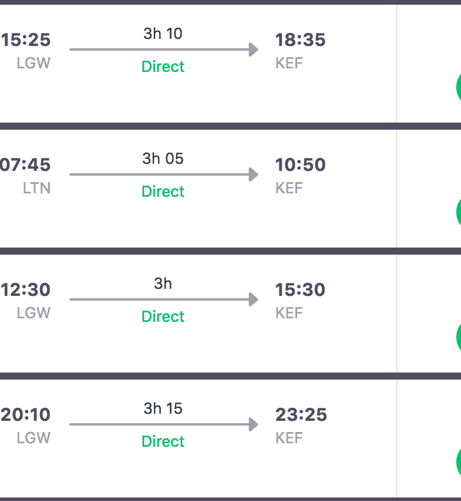Click the 3h duration on the 12:30 flight

tap(163, 284)
